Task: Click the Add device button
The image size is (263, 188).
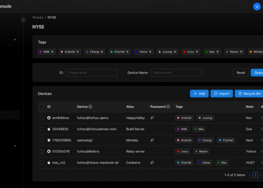Action: pos(199,94)
